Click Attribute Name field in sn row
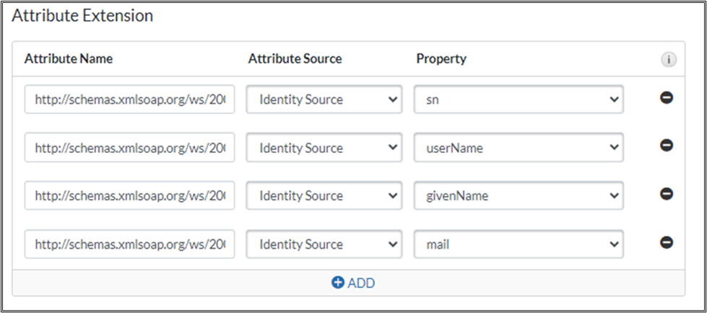The width and height of the screenshot is (707, 313). pyautogui.click(x=130, y=100)
